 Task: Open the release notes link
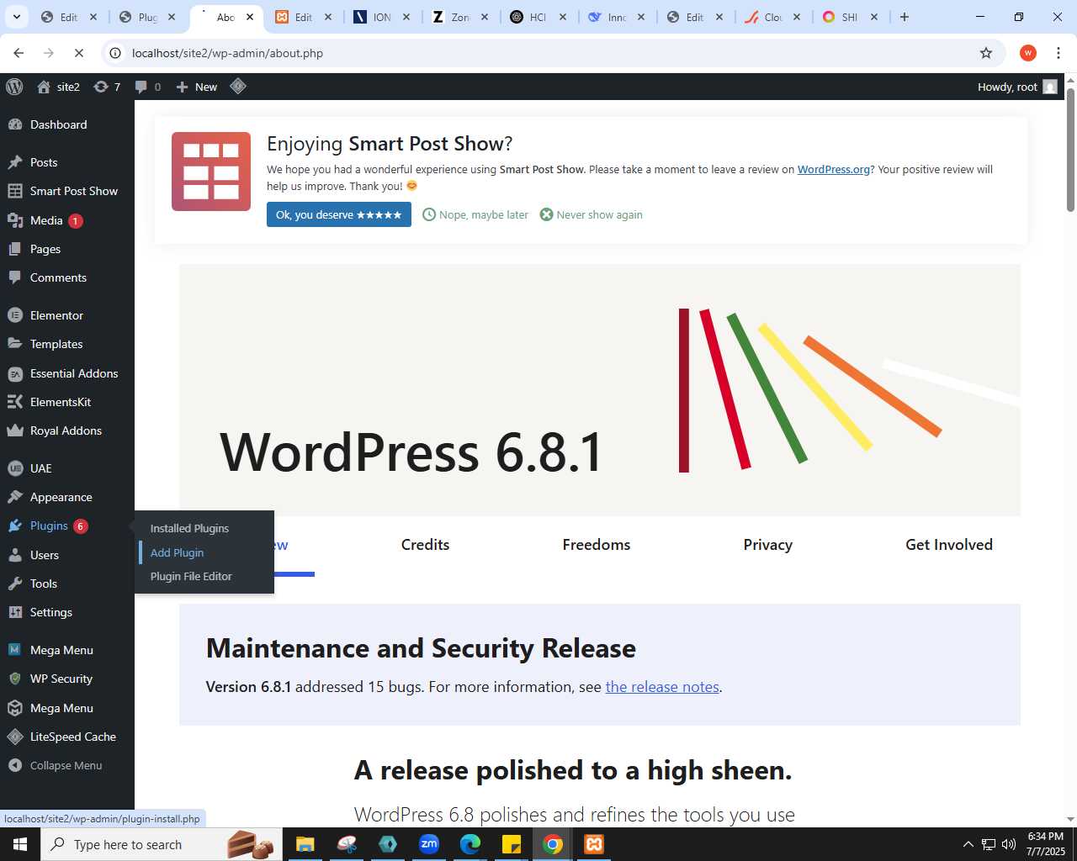point(662,687)
